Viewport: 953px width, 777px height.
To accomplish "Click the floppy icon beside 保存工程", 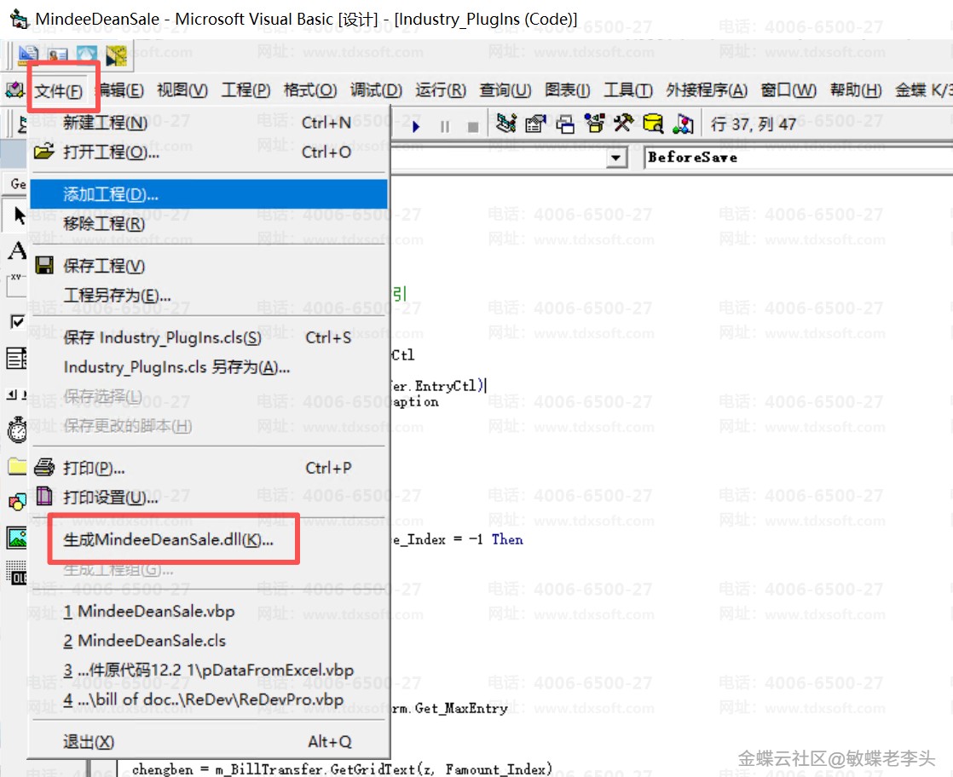I will tap(43, 265).
